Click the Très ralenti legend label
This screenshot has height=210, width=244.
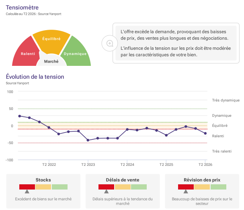click(x=222, y=151)
